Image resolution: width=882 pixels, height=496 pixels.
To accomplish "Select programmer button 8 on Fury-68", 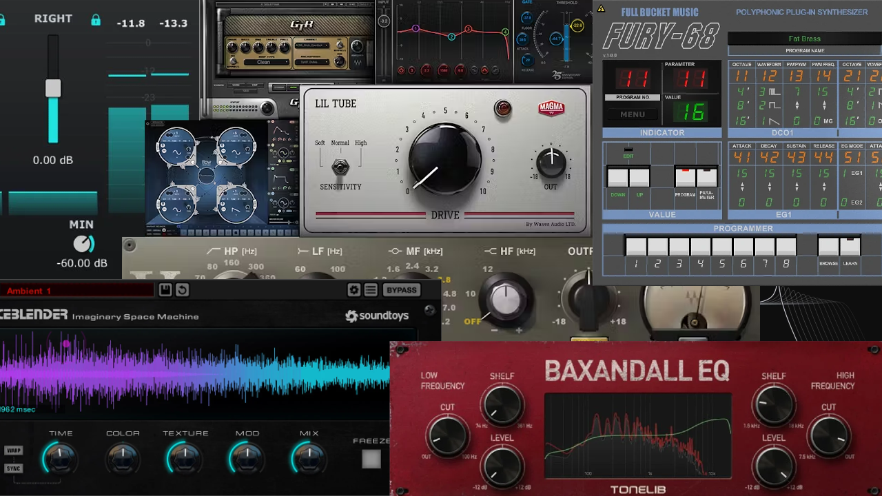I will click(x=786, y=247).
